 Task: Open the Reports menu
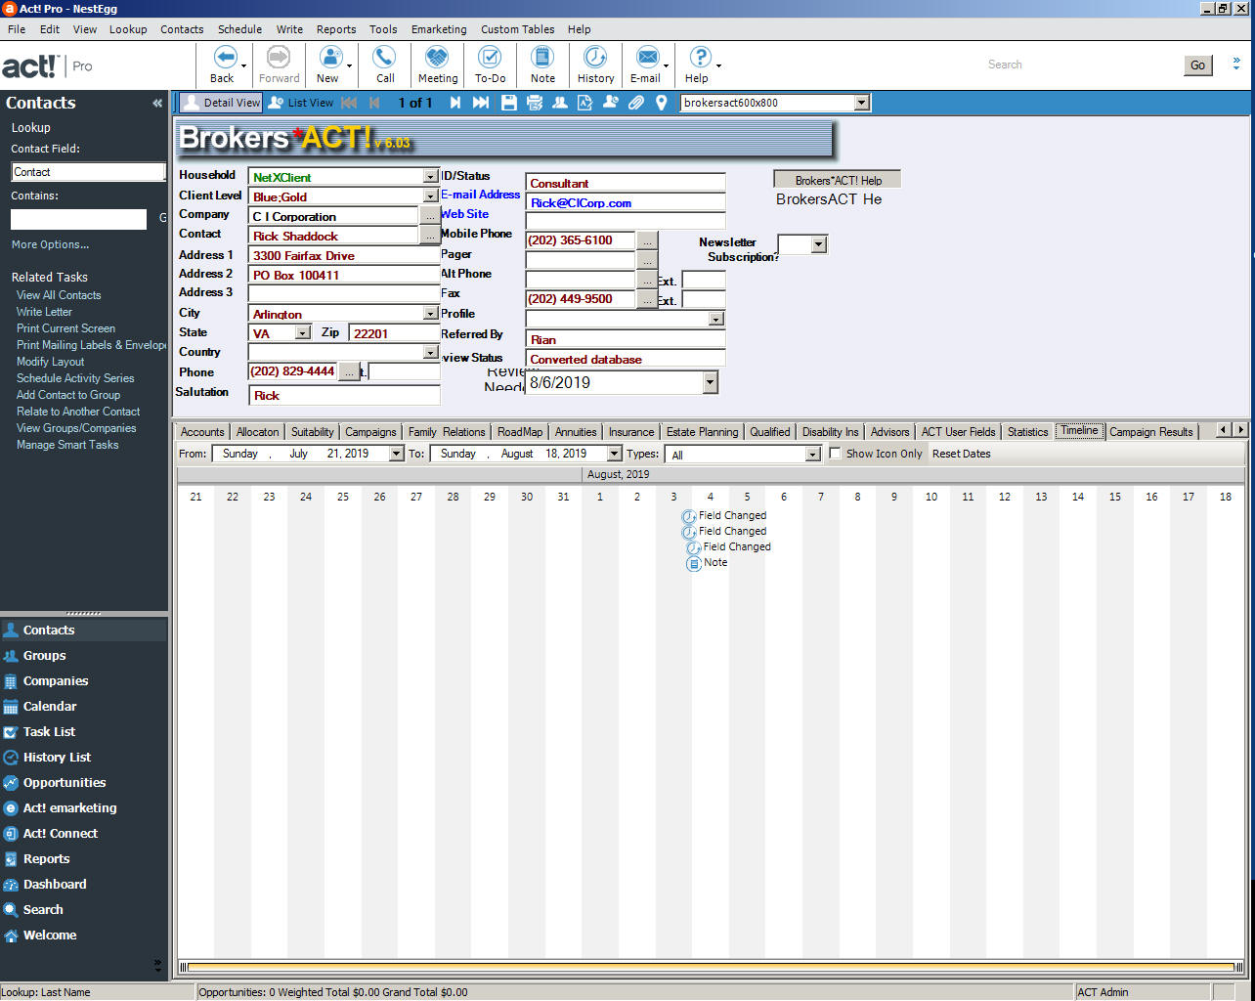(x=336, y=29)
